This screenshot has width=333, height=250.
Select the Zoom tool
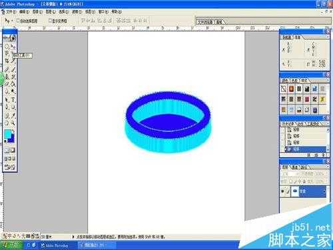pyautogui.click(x=13, y=123)
